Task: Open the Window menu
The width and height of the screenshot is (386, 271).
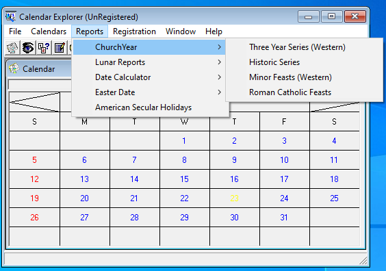Action: tap(181, 31)
